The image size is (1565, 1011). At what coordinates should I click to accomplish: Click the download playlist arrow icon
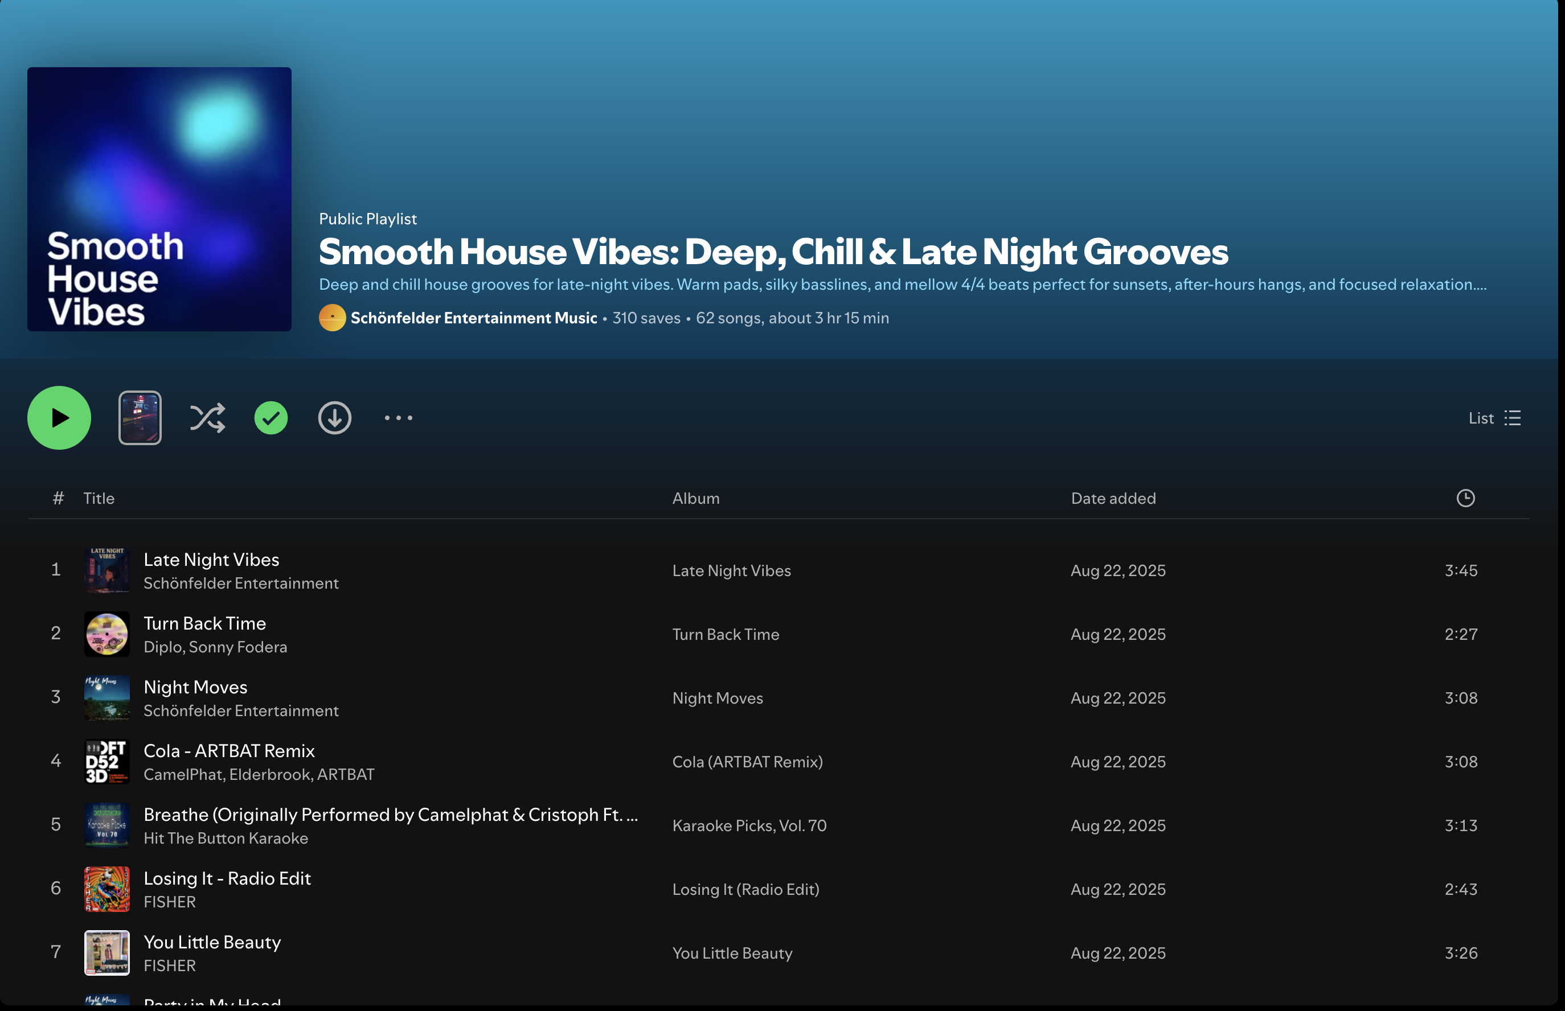(x=334, y=417)
